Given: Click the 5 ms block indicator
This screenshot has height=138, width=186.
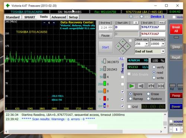Looking at the screenshot, I should [x=105, y=61].
